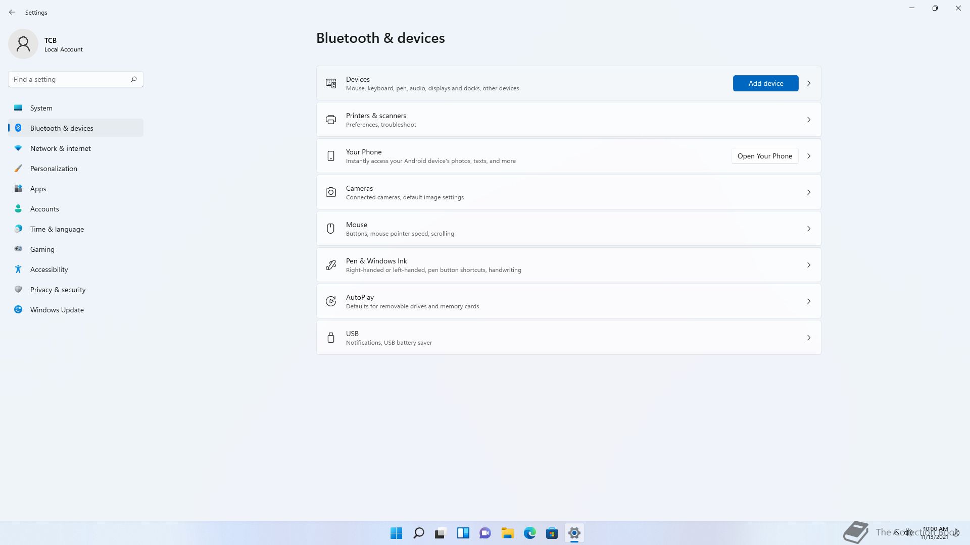Select Personalization in the sidebar
Screen dimensions: 970x545
[x=76, y=169]
